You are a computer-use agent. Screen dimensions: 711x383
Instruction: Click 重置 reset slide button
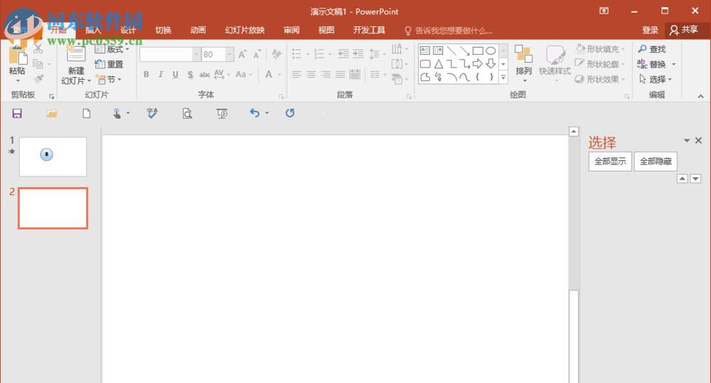coord(109,65)
